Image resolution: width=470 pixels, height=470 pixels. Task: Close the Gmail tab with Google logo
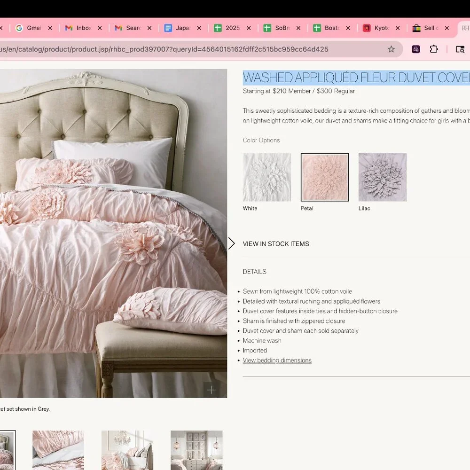coord(50,28)
